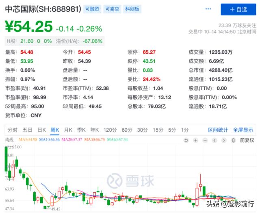
Task: Click the 总市值 value 4288.40亿
Action: coord(221,70)
